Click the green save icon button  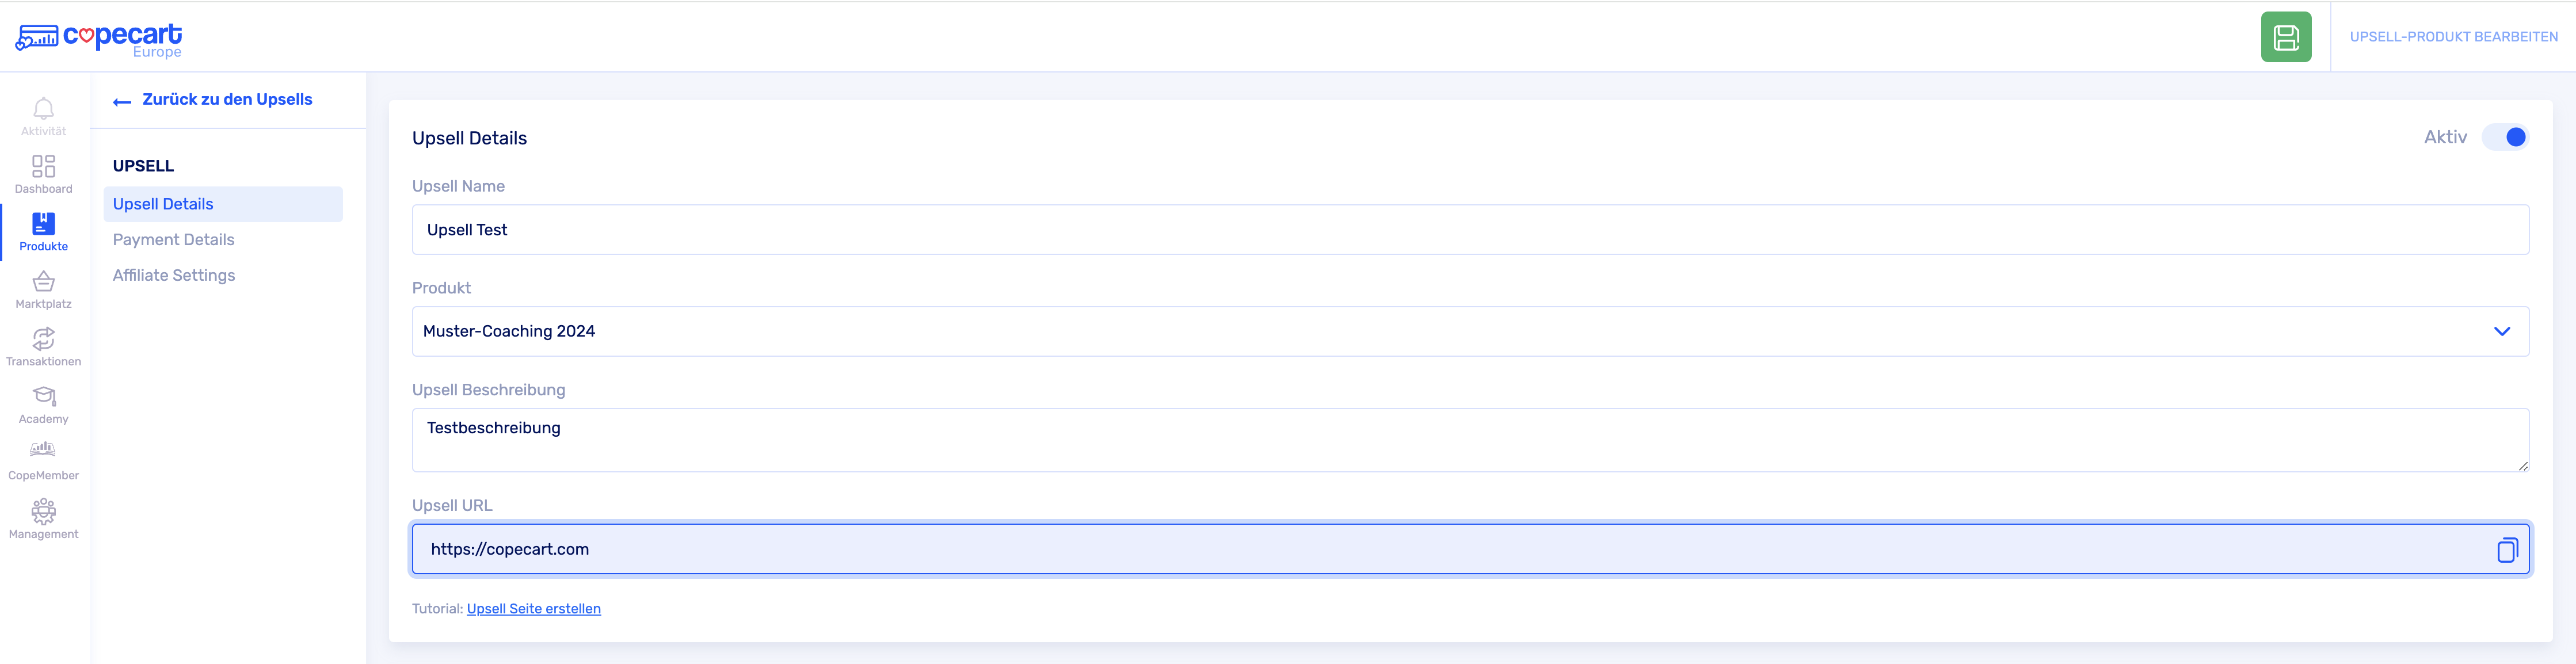click(2285, 37)
